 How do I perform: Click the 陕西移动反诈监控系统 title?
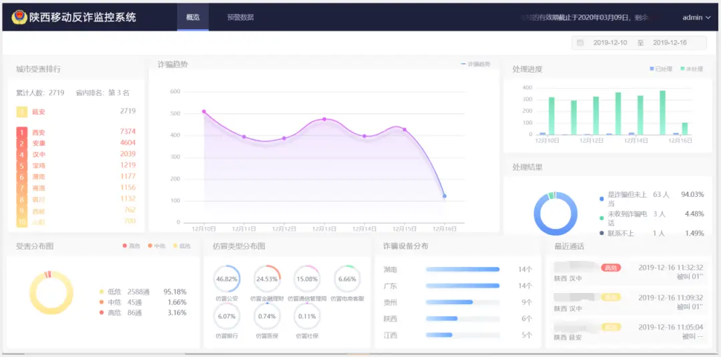(83, 17)
